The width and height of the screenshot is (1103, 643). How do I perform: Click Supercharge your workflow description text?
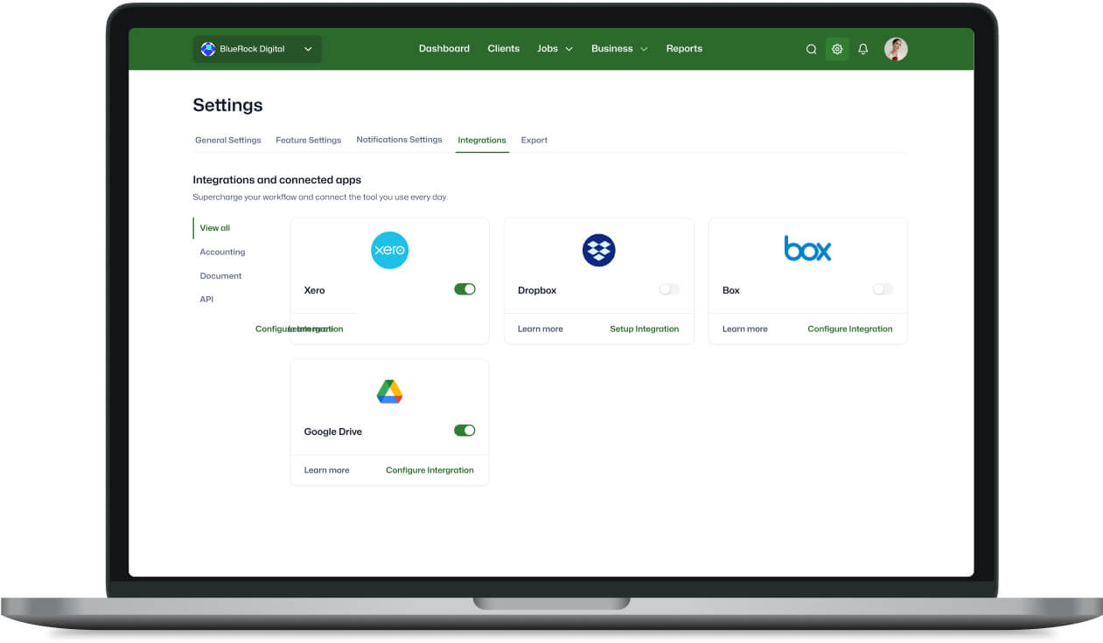coord(320,197)
